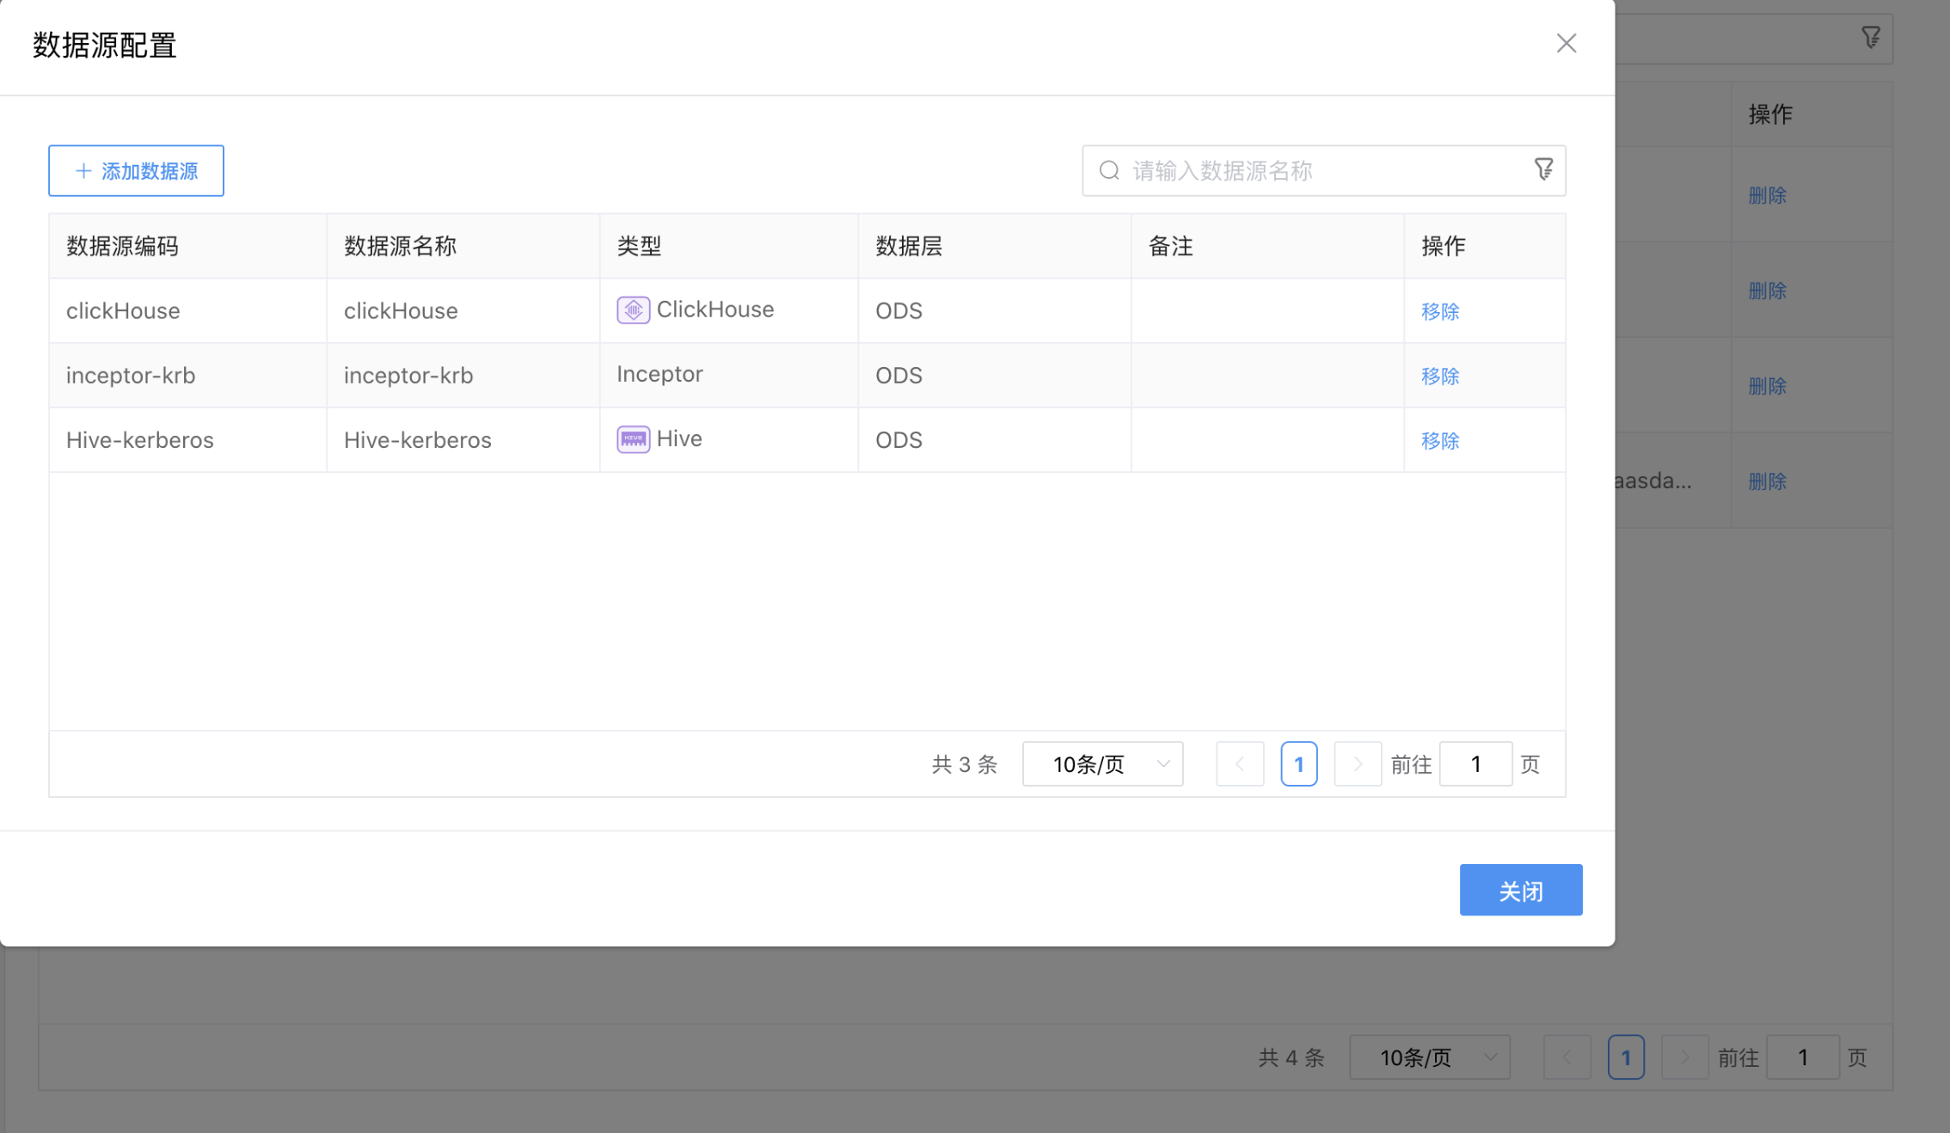Click the previous page arrow in dialog pagination
The height and width of the screenshot is (1133, 1950).
click(1239, 763)
